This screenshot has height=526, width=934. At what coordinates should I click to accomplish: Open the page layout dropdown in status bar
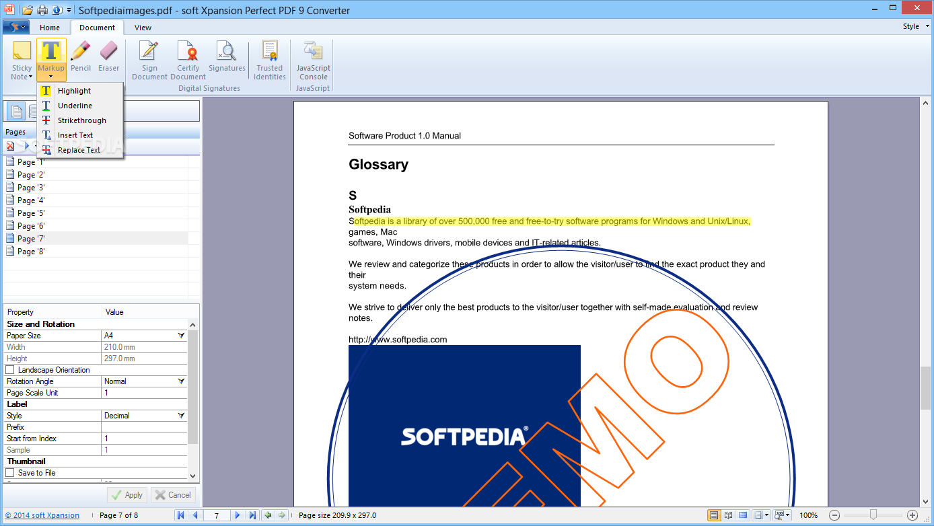tap(762, 515)
